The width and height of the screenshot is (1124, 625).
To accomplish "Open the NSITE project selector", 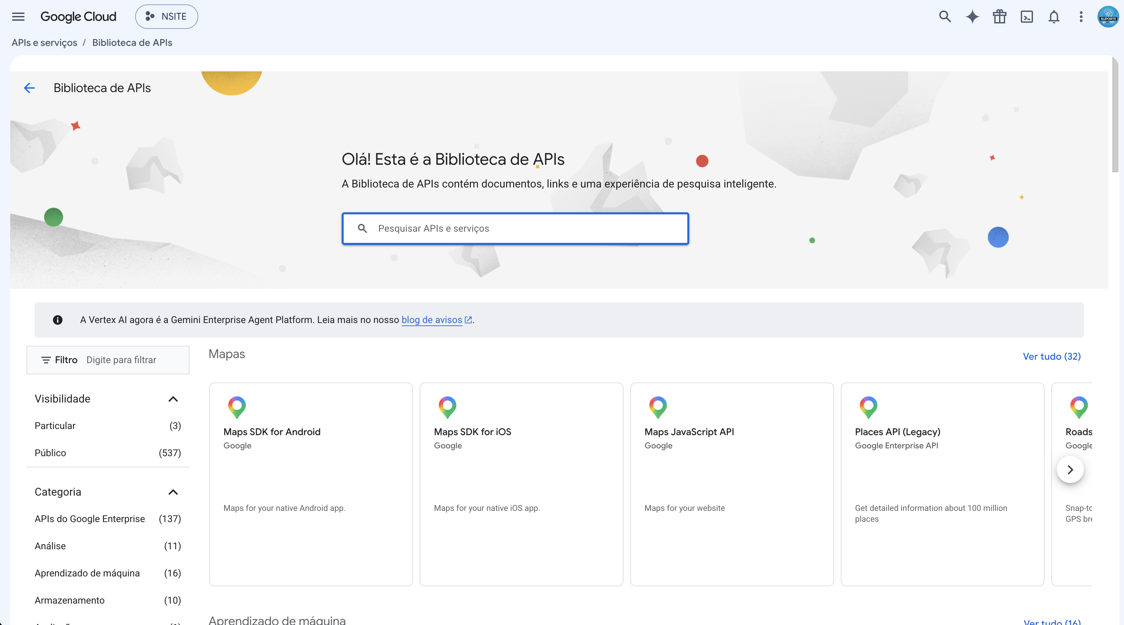I will point(166,17).
